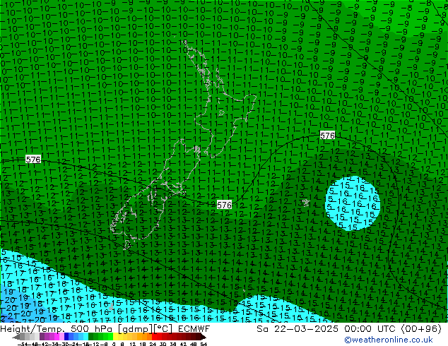Click the dark maroon right arrow end of legend
This screenshot has height=346, width=448.
[203, 338]
